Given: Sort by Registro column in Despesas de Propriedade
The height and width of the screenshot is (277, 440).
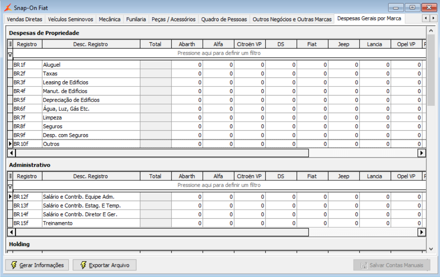Looking at the screenshot, I should (x=27, y=44).
